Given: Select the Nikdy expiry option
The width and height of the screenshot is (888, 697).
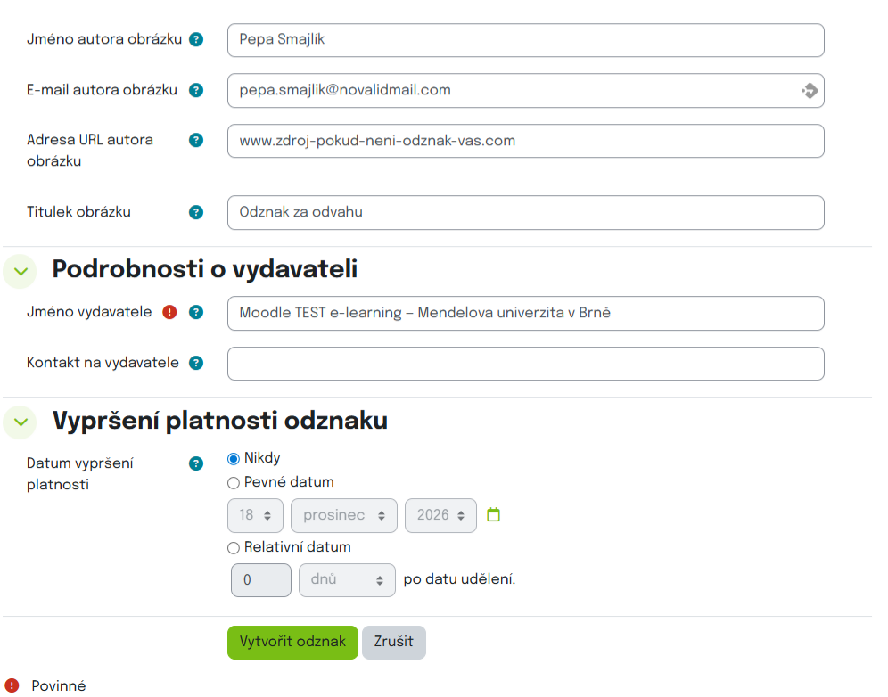Looking at the screenshot, I should (233, 458).
